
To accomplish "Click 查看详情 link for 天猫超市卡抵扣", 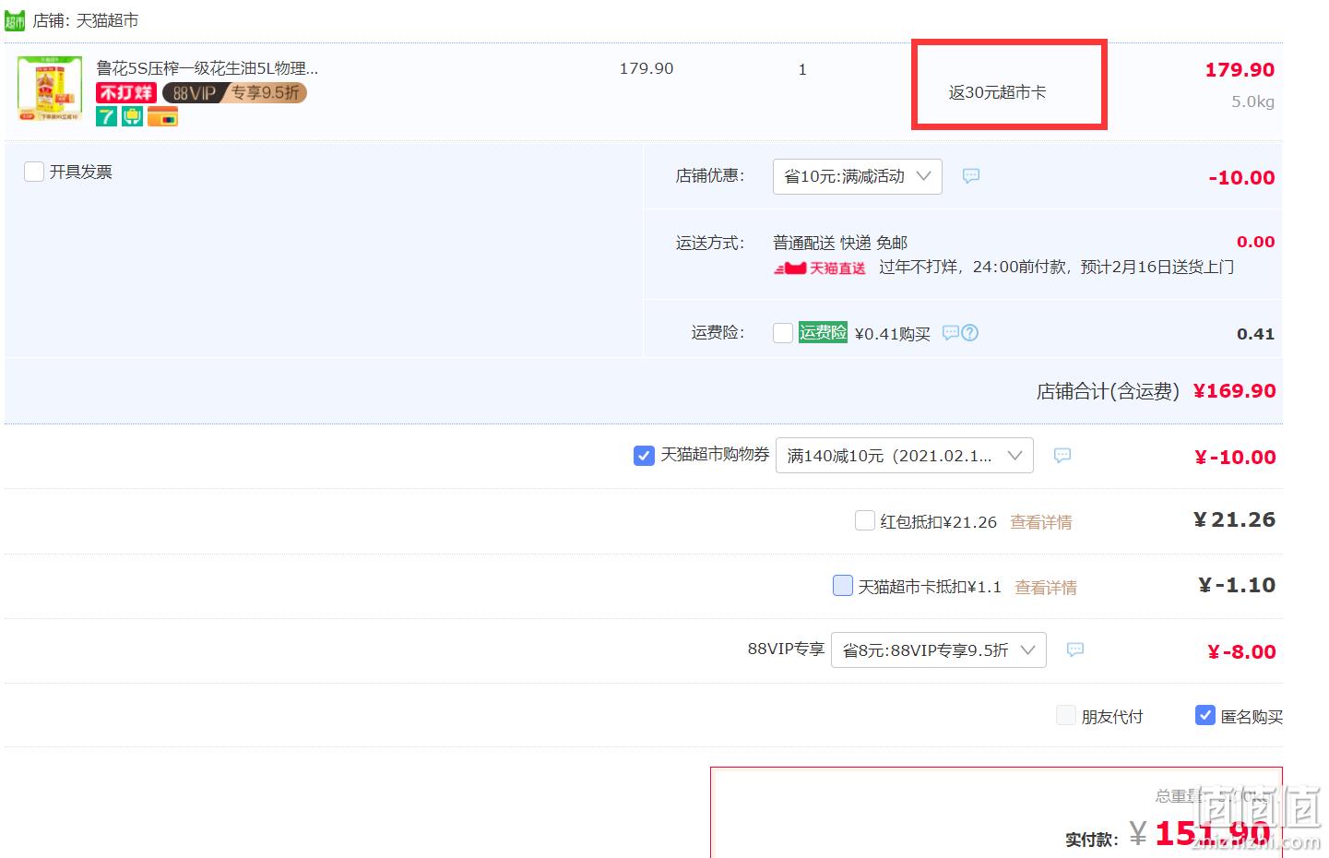I will click(x=1046, y=587).
